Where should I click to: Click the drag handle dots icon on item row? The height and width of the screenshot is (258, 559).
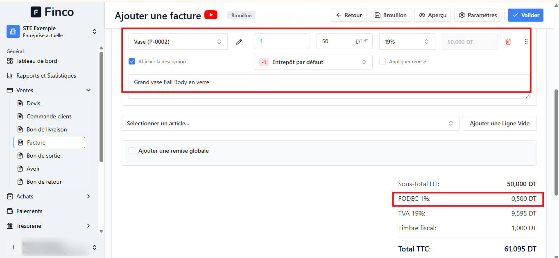click(x=526, y=42)
